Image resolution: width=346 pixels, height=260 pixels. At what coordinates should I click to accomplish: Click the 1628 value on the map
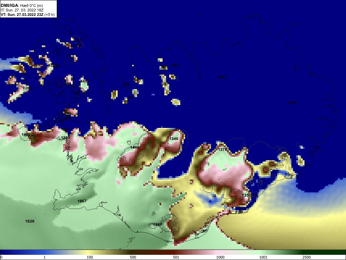click(x=30, y=221)
